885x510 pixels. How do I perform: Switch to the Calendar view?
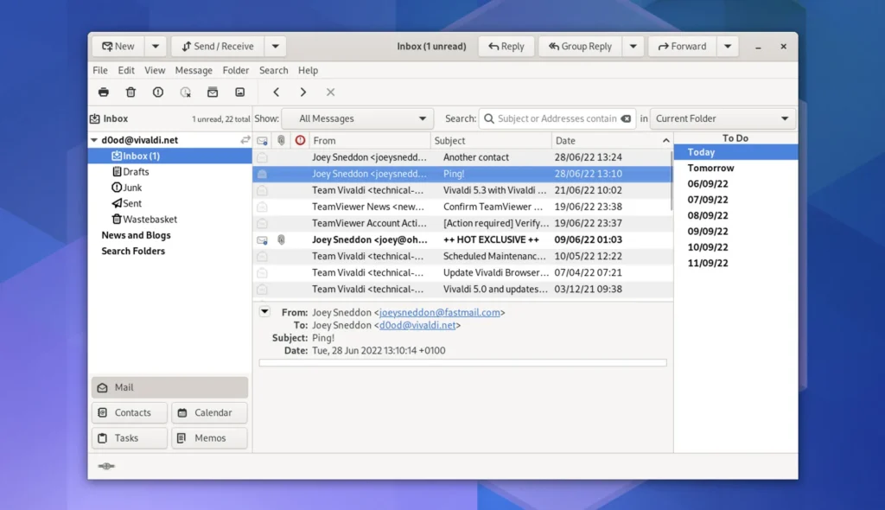click(209, 412)
